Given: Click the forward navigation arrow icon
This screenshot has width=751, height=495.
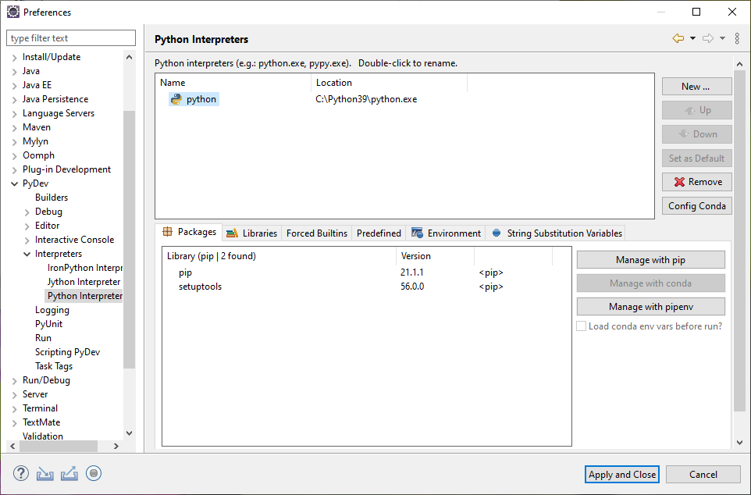Looking at the screenshot, I should 707,38.
